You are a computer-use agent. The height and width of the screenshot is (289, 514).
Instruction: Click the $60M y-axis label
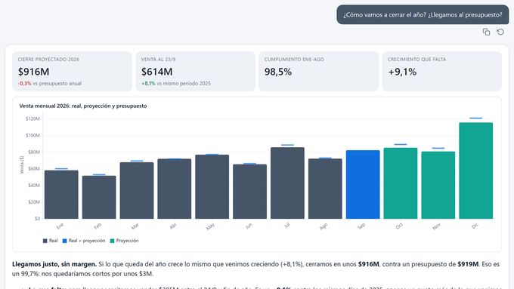(34, 169)
